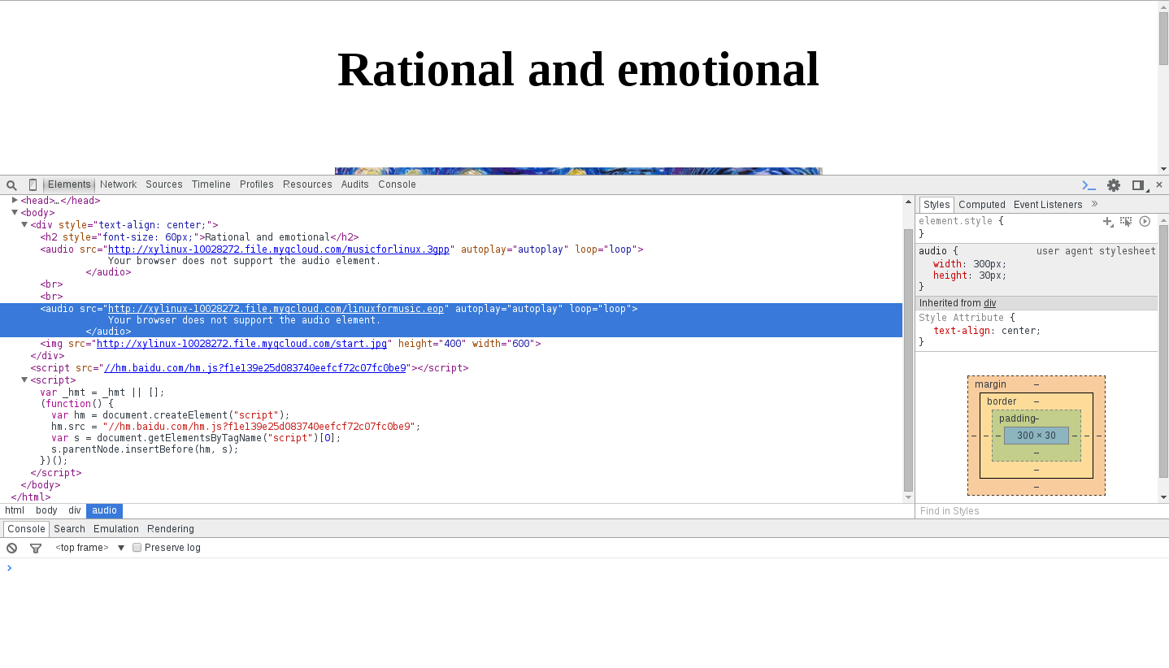Open the Emulation drawer tab
This screenshot has width=1169, height=668.
116,529
